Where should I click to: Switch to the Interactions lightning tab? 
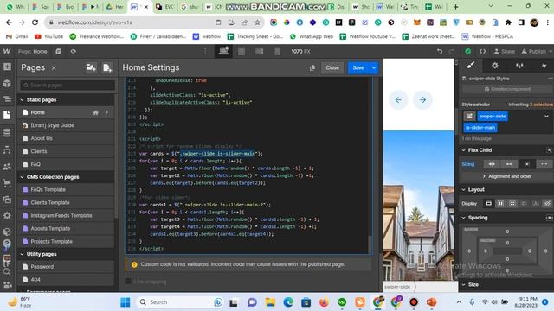point(544,66)
